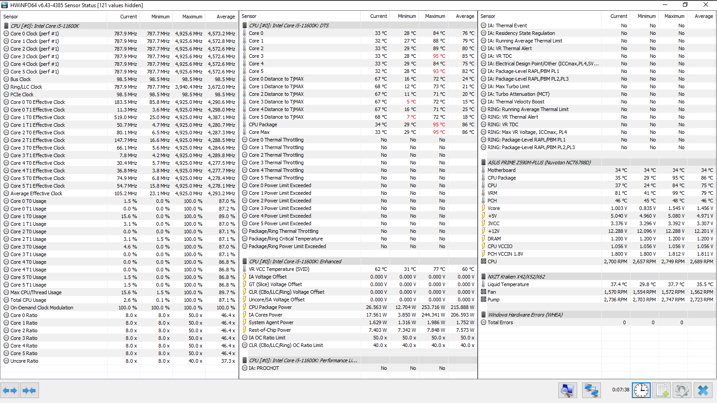This screenshot has width=717, height=403.
Task: Select the System Agent Power row
Action: click(358, 322)
